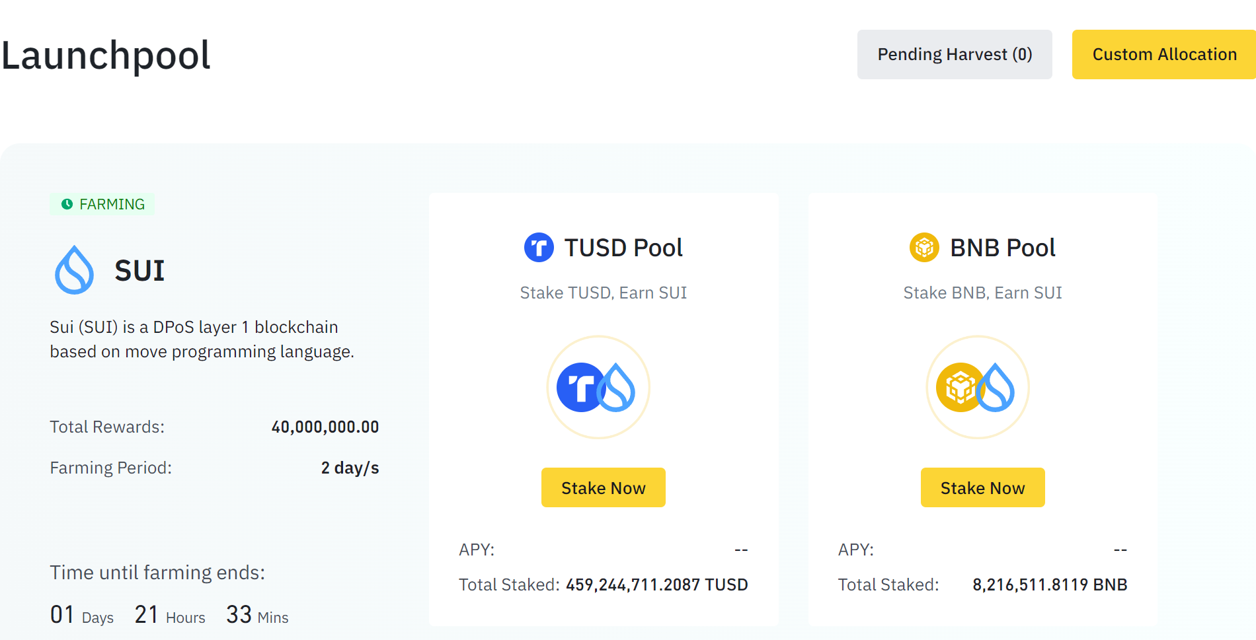Click Stake Now in the BNB Pool
This screenshot has height=640, width=1256.
pos(983,487)
